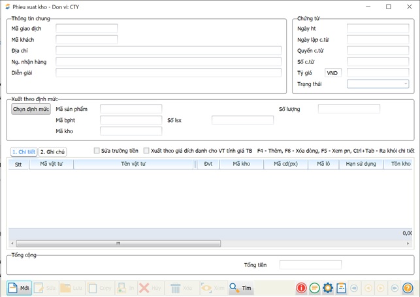Click the Mã sản phẩm input field

(131, 109)
